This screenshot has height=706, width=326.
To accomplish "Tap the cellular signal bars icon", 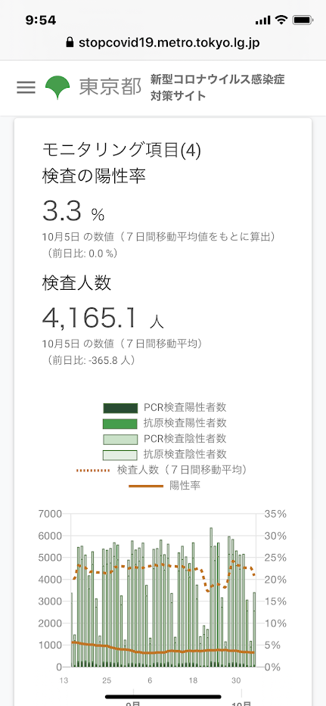I will 262,20.
